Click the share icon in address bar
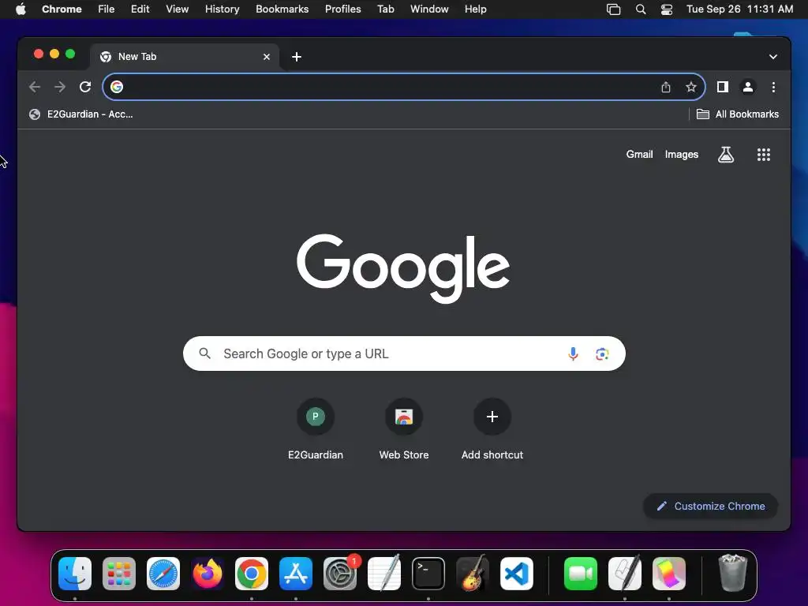Viewport: 808px width, 606px height. (x=666, y=87)
